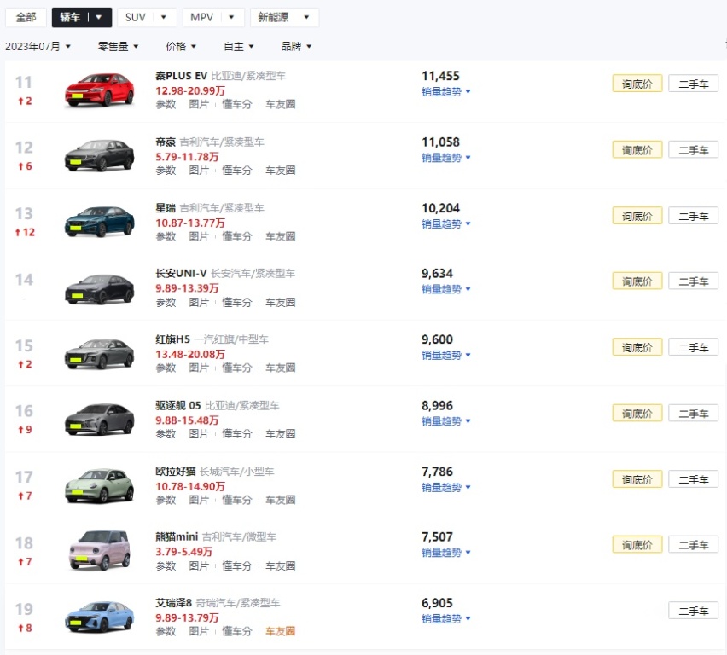
Task: Open the 零售量 filter dropdown
Action: tap(119, 46)
